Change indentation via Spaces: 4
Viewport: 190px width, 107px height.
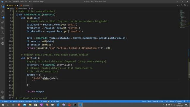click(x=155, y=101)
